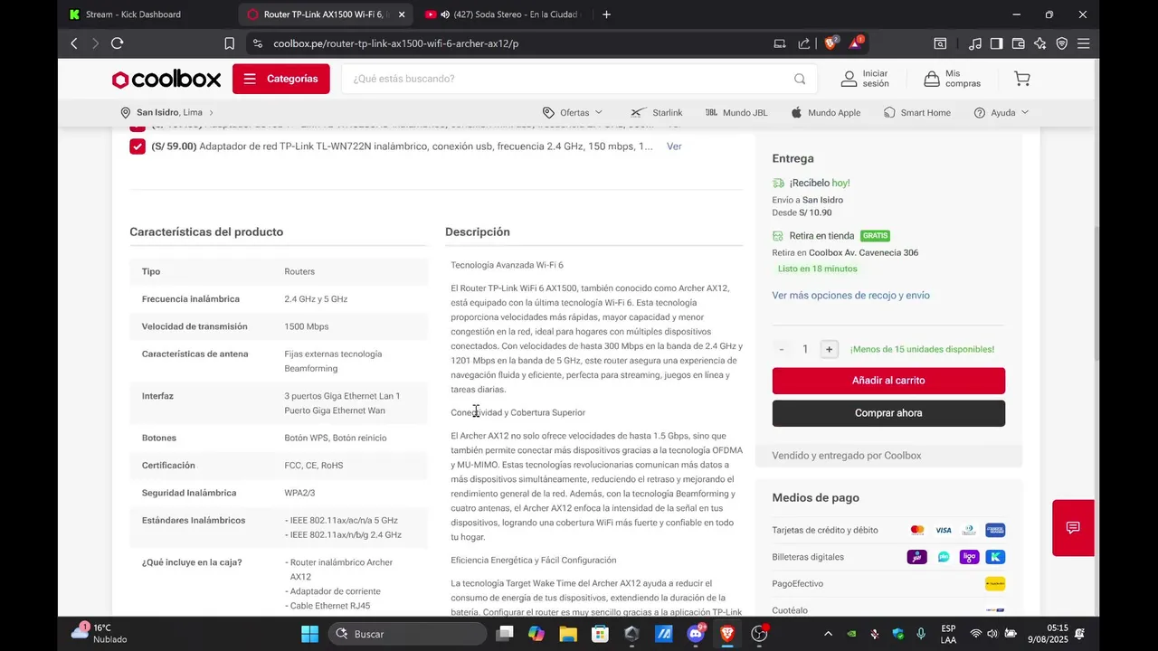Open the Windows Start menu
This screenshot has height=651, width=1158.
click(x=309, y=634)
